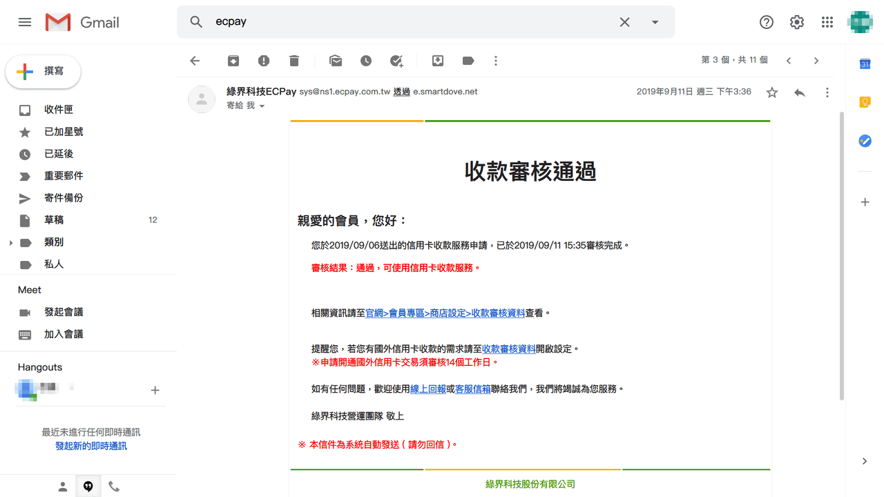Mark the email as unread

336,61
